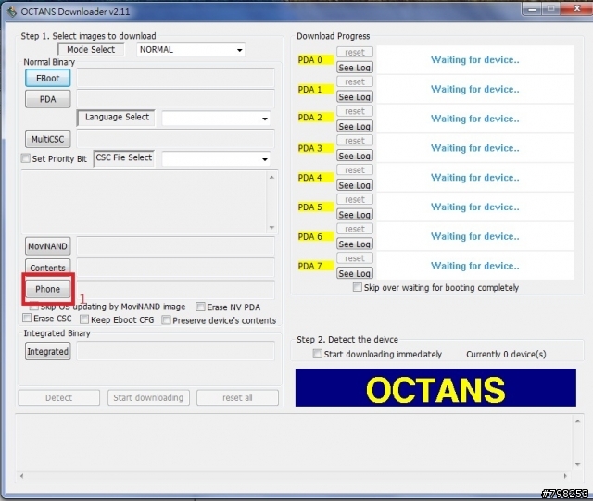Click the MoviNAND button
This screenshot has height=501, width=593.
pyautogui.click(x=47, y=246)
